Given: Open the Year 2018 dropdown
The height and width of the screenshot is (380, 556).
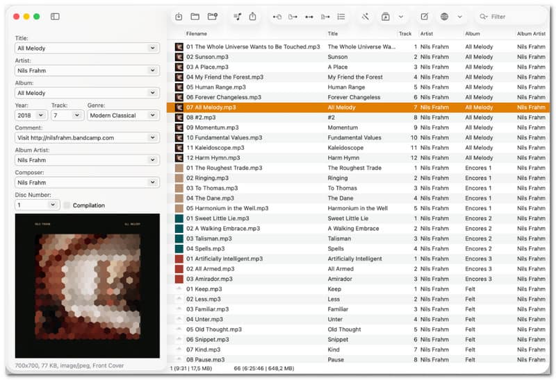Looking at the screenshot, I should click(41, 115).
